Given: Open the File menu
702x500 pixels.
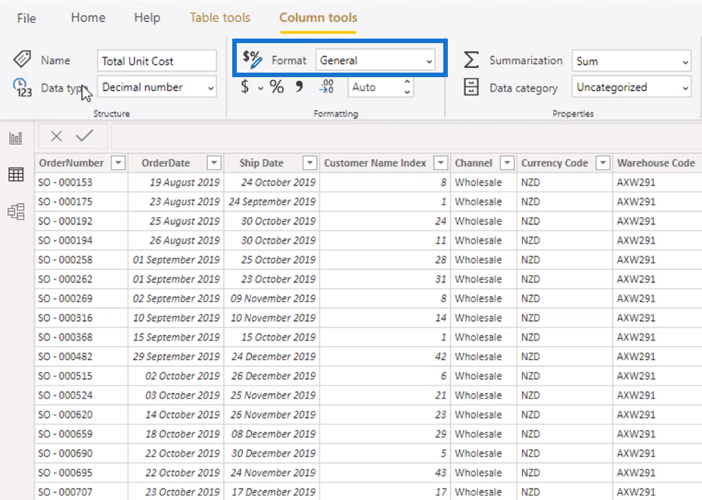Looking at the screenshot, I should pos(26,18).
